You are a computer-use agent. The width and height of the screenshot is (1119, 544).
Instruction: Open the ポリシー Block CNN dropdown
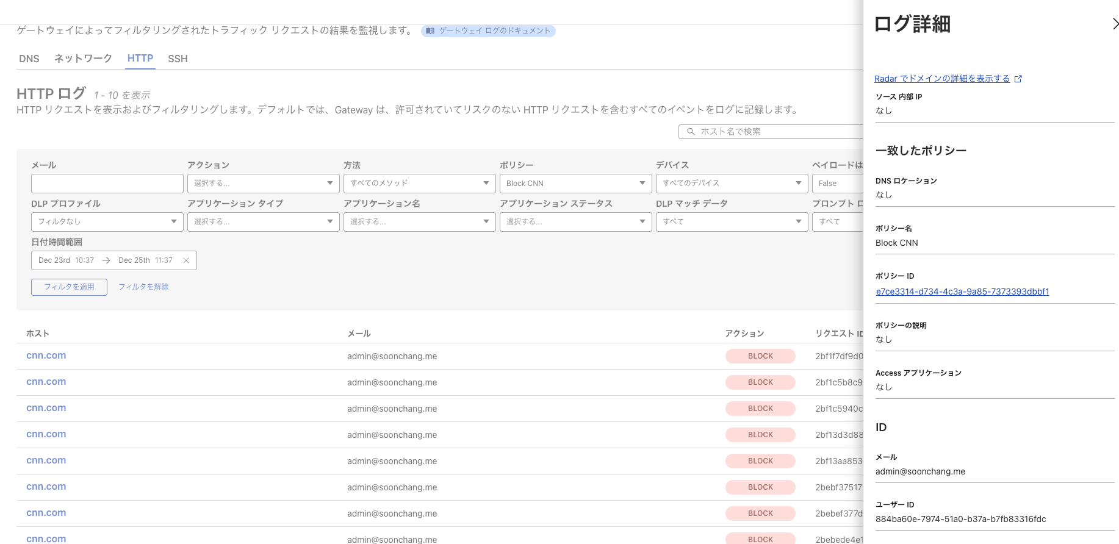click(x=576, y=184)
